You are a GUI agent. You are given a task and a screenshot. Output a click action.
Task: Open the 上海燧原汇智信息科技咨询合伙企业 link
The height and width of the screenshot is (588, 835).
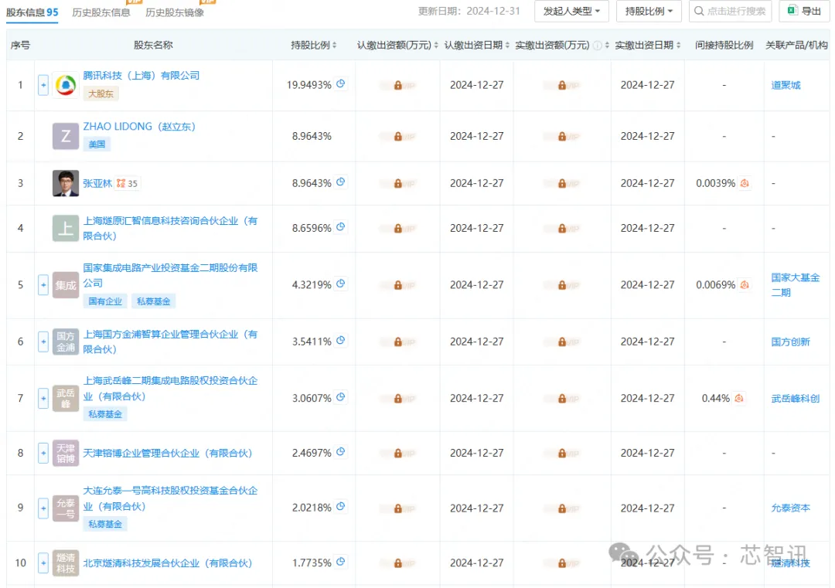(170, 228)
